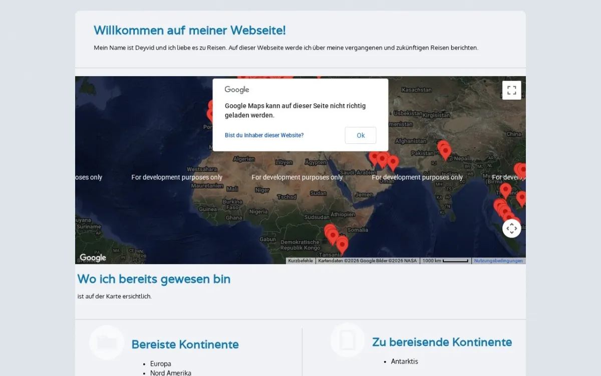601x376 pixels.
Task: Click the 'Kartendaten ©2026 Google Bilder ©2026 NASA' text
Action: 368,261
